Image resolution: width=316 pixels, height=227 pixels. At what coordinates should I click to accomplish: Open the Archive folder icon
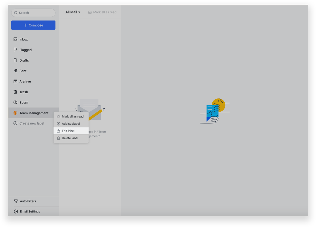pyautogui.click(x=15, y=81)
